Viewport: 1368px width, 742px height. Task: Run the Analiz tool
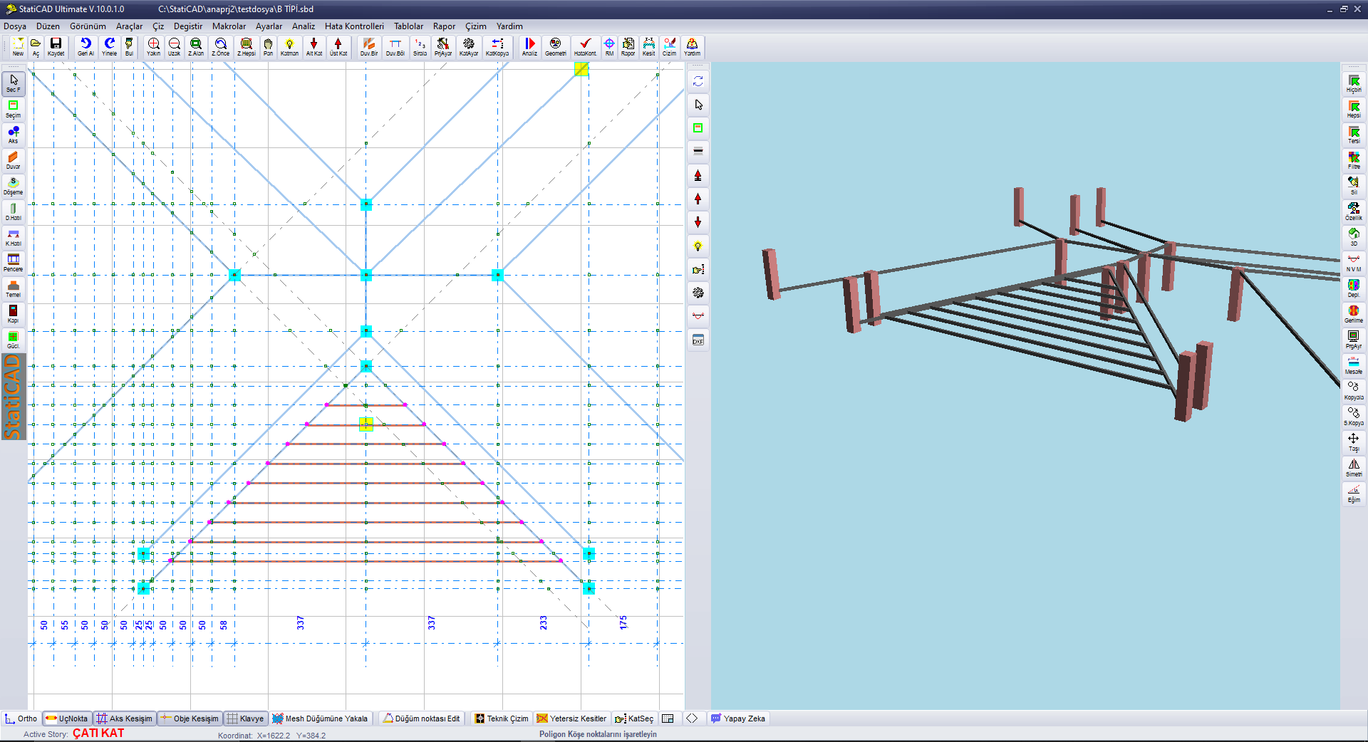(x=529, y=46)
